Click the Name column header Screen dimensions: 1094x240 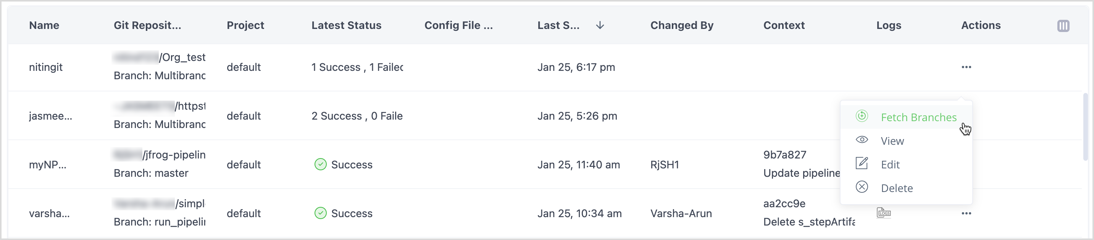44,26
